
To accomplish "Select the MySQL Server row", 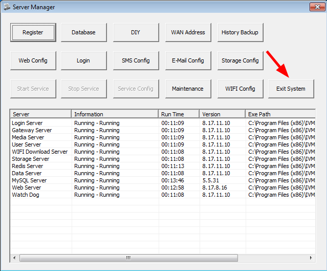I will click(x=29, y=180).
